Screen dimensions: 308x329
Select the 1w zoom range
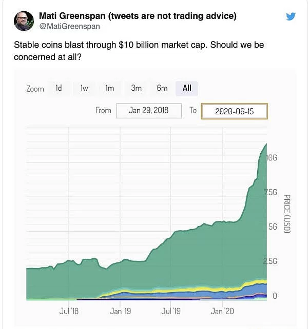(84, 88)
